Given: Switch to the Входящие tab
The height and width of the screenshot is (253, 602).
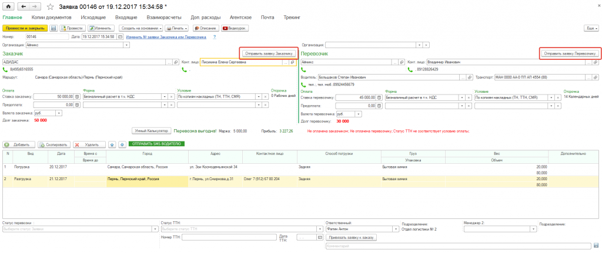Looking at the screenshot, I should [126, 18].
